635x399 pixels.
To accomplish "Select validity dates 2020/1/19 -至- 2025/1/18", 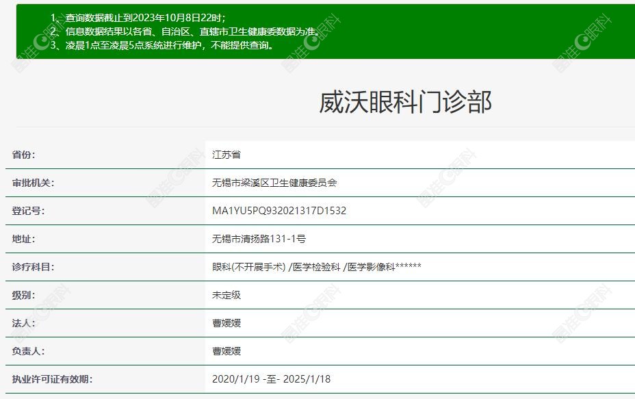I will pyautogui.click(x=271, y=379).
